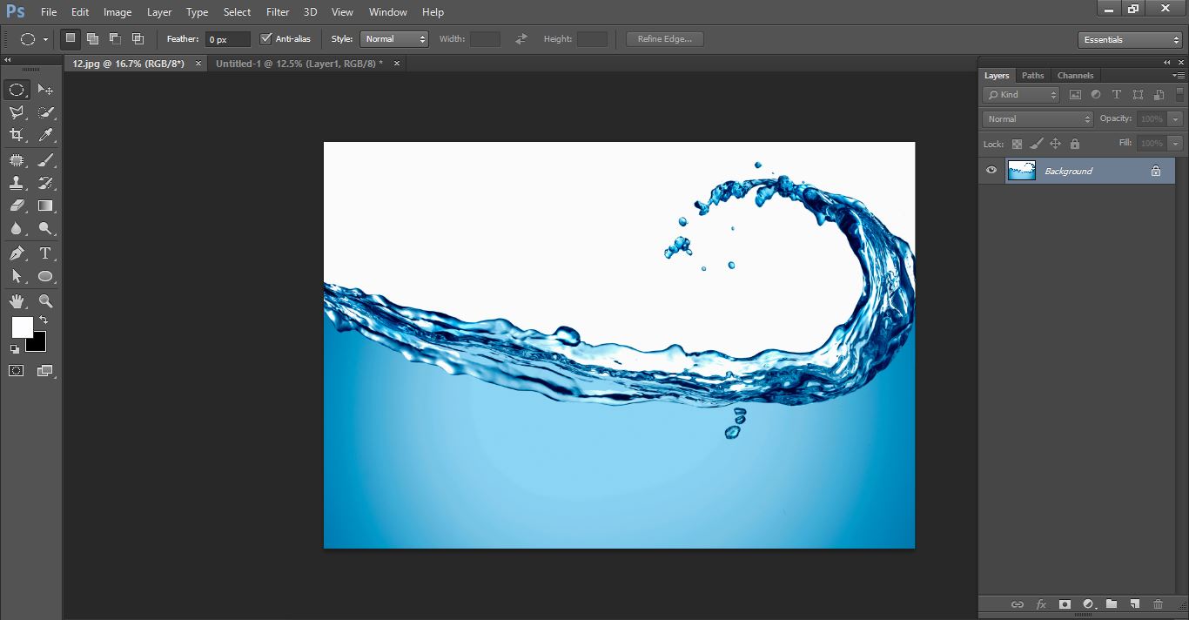Switch to the Channels tab
1189x620 pixels.
(x=1075, y=75)
